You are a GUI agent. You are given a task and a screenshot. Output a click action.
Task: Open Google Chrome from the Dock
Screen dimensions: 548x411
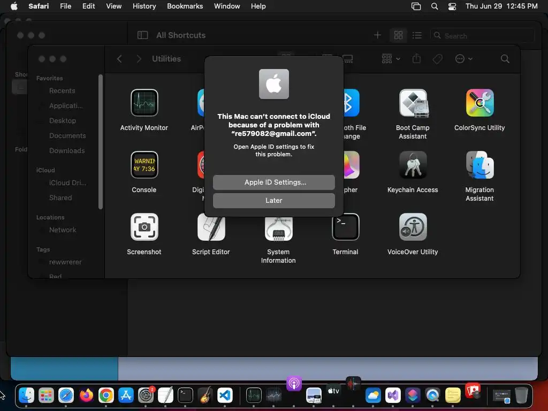tap(106, 395)
